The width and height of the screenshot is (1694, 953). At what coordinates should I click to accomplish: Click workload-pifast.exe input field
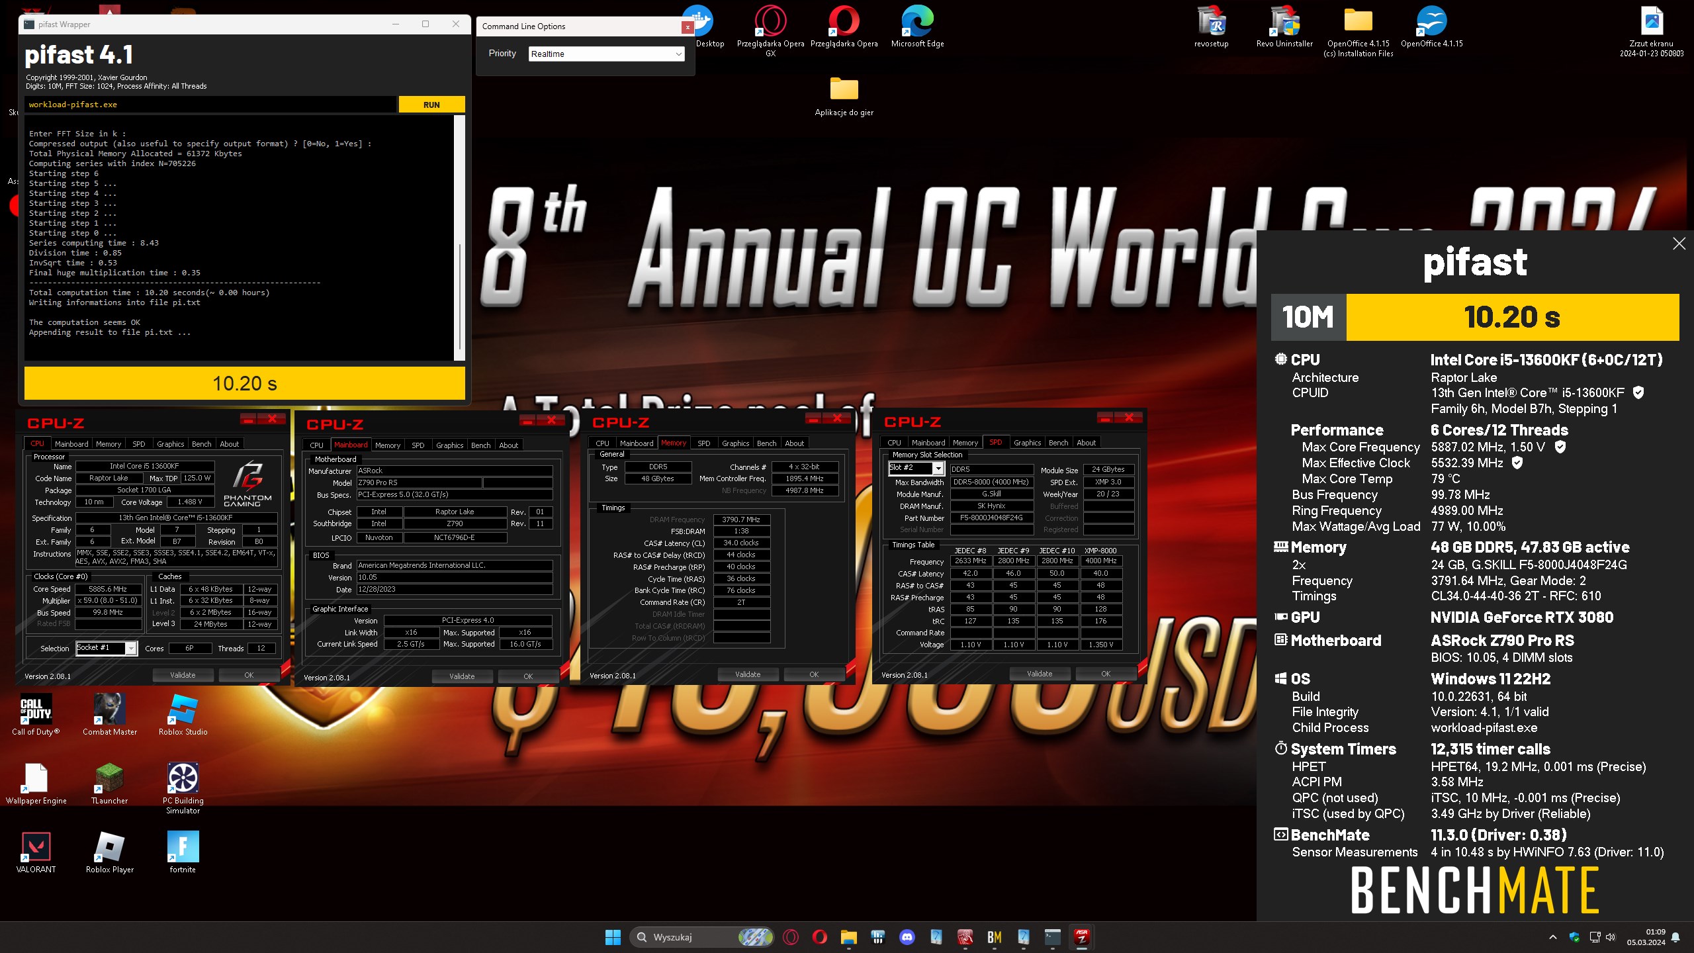[210, 105]
